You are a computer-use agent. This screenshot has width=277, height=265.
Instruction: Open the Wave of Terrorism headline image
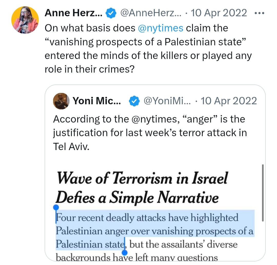click(142, 188)
